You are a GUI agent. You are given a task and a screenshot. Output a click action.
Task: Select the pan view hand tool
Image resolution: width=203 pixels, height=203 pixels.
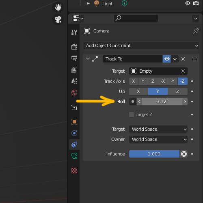[58, 7]
